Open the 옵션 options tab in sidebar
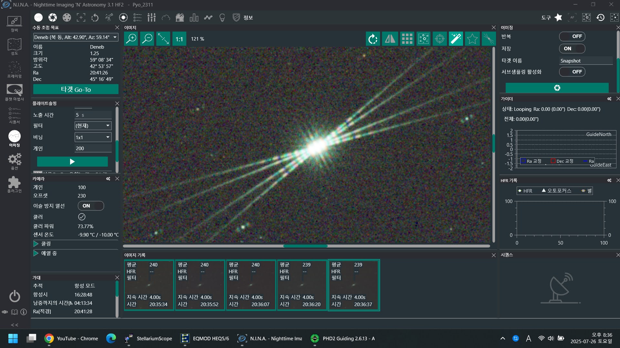620x348 pixels. (15, 161)
